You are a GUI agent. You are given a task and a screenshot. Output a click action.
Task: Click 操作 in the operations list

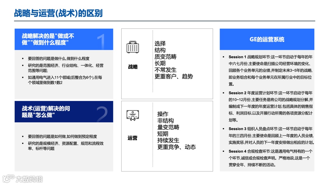point(163,114)
